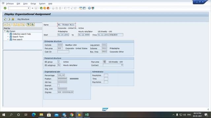Click the PersAdmin field
This screenshot has height=118, width=211.
(x=106, y=75)
